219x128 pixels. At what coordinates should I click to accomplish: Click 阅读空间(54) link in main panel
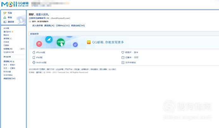click(78, 26)
